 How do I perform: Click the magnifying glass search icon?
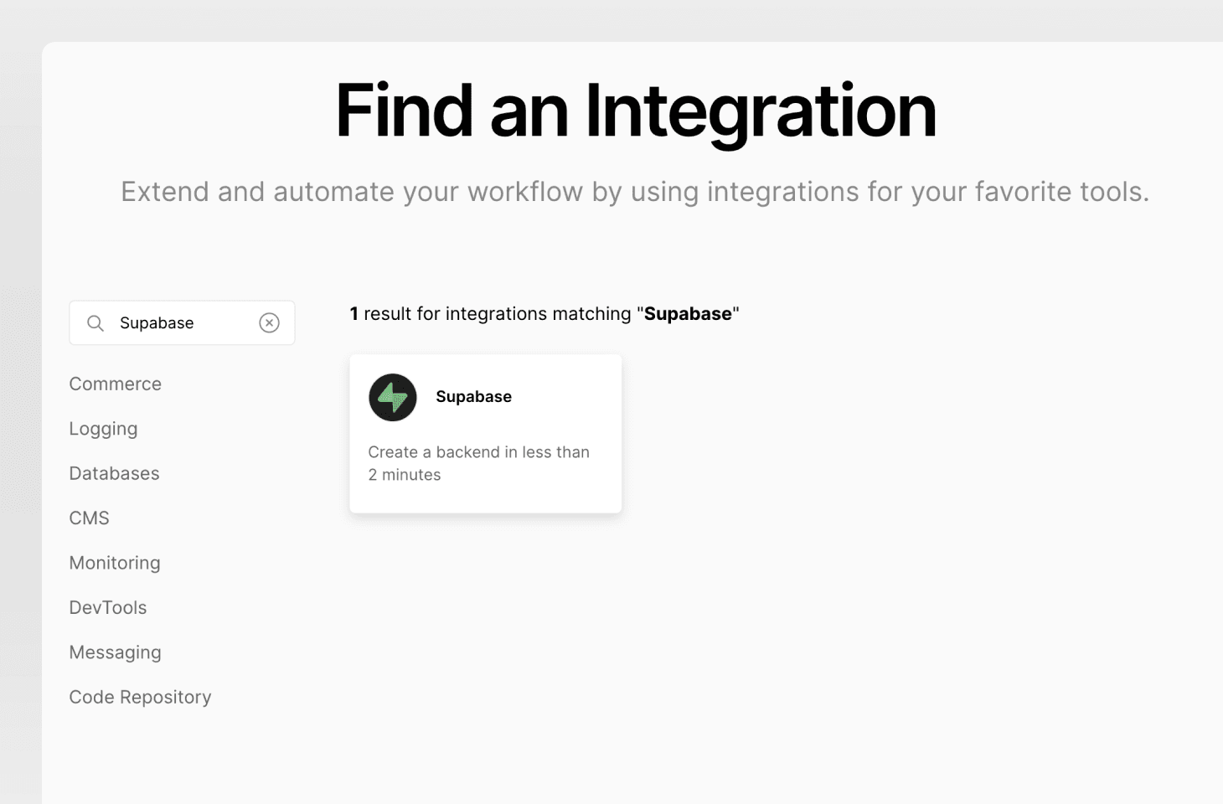[95, 323]
